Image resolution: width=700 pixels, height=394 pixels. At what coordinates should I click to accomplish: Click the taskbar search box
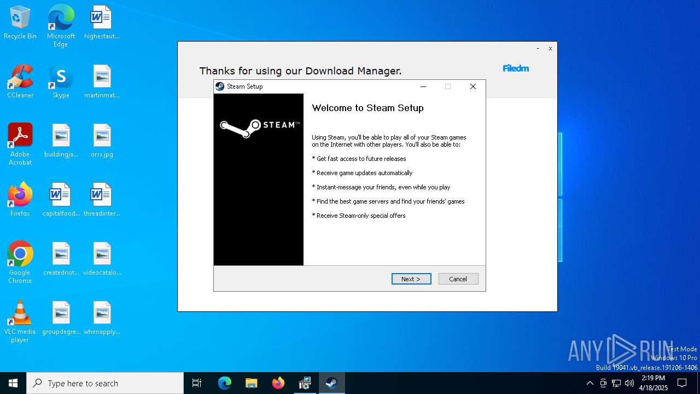click(105, 383)
